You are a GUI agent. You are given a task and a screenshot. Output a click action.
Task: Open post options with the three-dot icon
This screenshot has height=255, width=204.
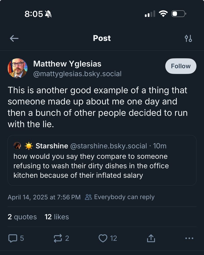[x=189, y=238]
